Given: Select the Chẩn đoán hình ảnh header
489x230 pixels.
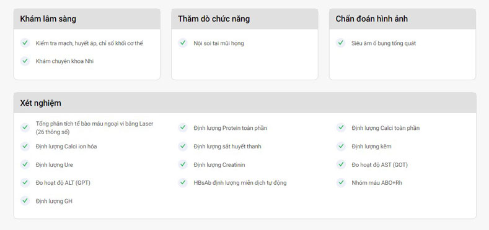Looking at the screenshot, I should click(x=403, y=19).
